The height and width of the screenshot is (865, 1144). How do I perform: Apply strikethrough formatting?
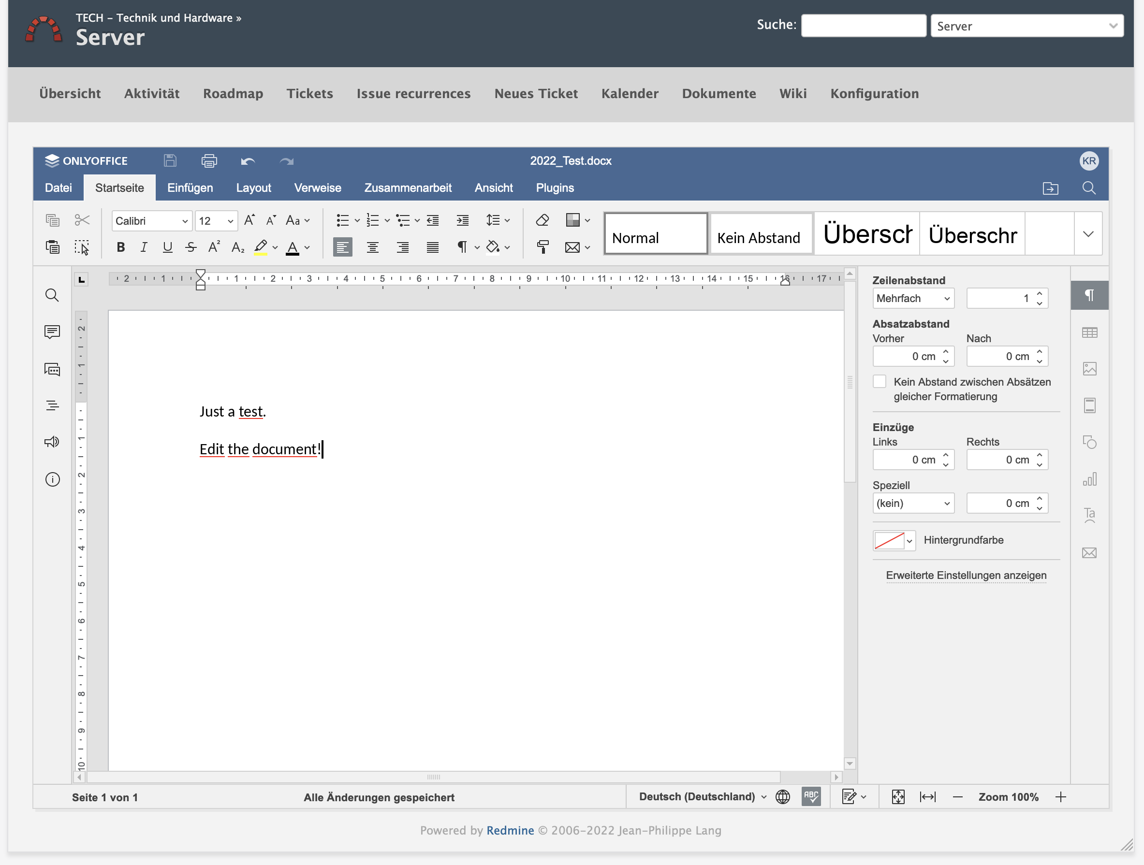pos(191,247)
